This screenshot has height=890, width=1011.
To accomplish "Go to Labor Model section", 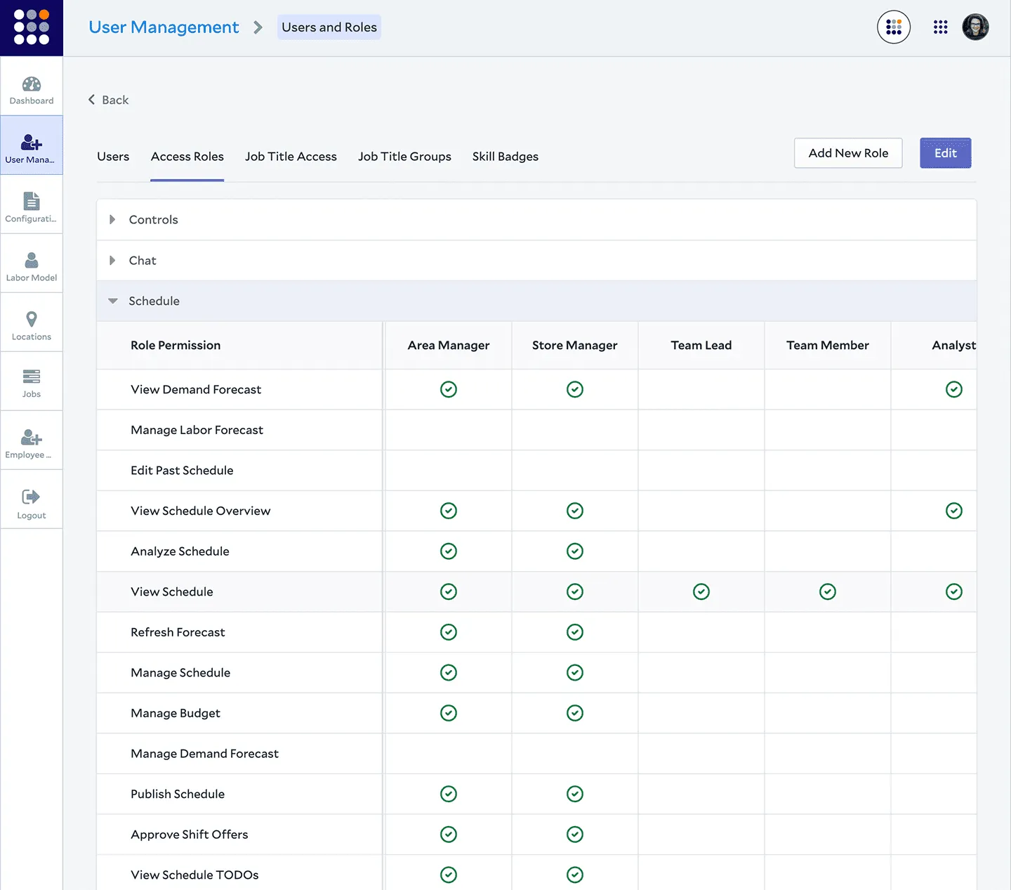I will point(32,264).
